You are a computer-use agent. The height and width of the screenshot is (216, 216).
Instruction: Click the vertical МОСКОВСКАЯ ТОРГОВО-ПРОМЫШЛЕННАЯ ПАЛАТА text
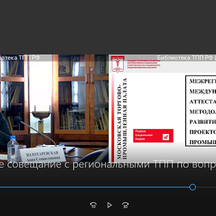pyautogui.click(x=122, y=119)
